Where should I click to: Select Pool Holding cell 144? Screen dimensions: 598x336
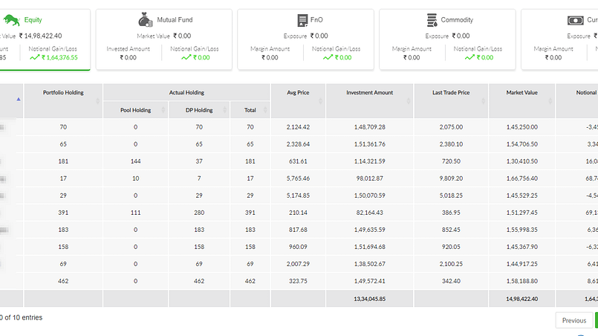pyautogui.click(x=136, y=161)
